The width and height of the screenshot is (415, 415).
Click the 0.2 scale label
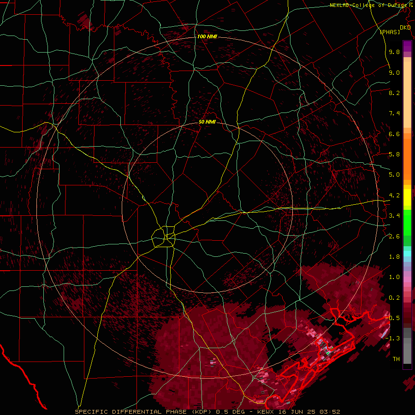point(394,298)
